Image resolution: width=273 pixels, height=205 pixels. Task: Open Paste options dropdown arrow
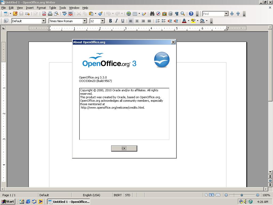click(95, 13)
